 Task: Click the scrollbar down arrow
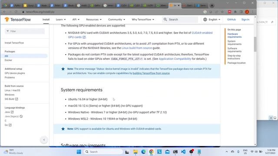coord(255,144)
